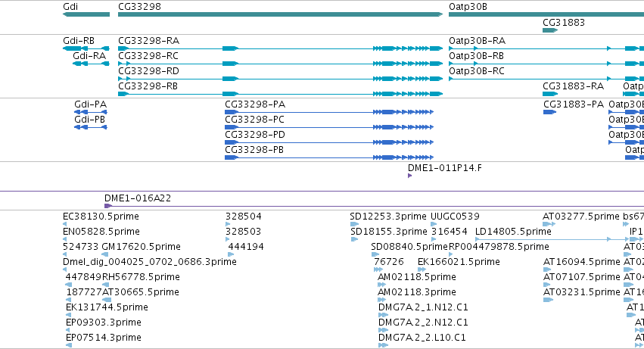The width and height of the screenshot is (644, 349).
Task: Click the 316454 feature label
Action: pos(450,232)
